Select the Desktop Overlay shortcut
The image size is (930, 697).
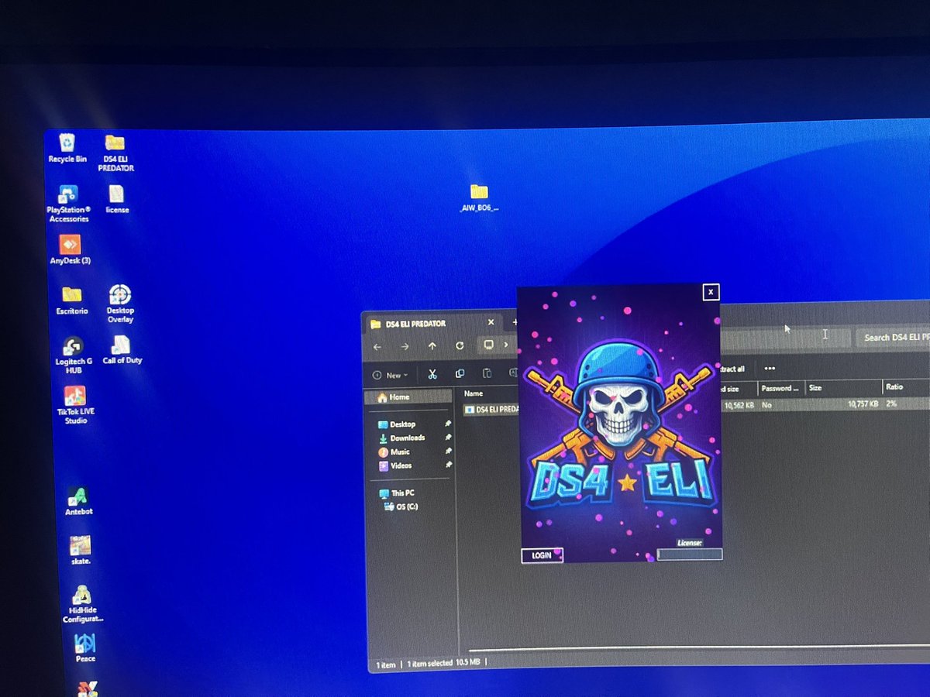click(120, 304)
